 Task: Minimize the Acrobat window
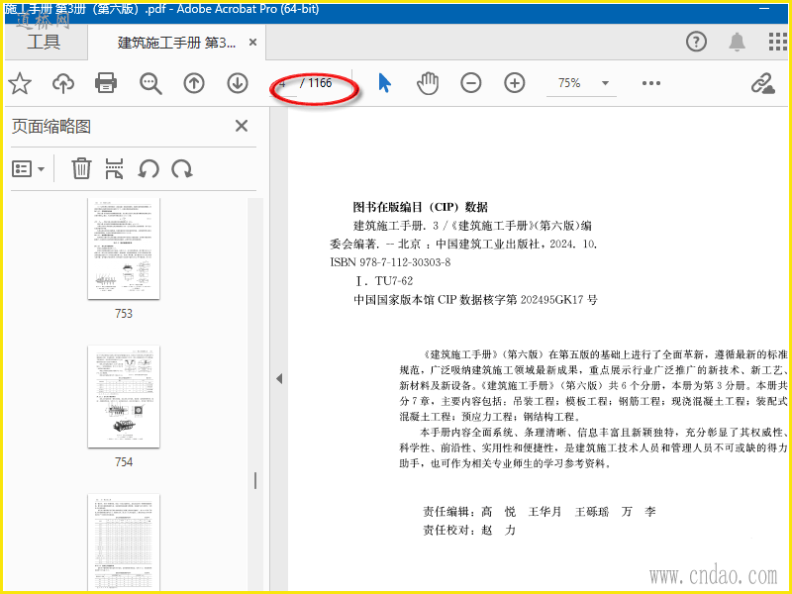pyautogui.click(x=763, y=9)
